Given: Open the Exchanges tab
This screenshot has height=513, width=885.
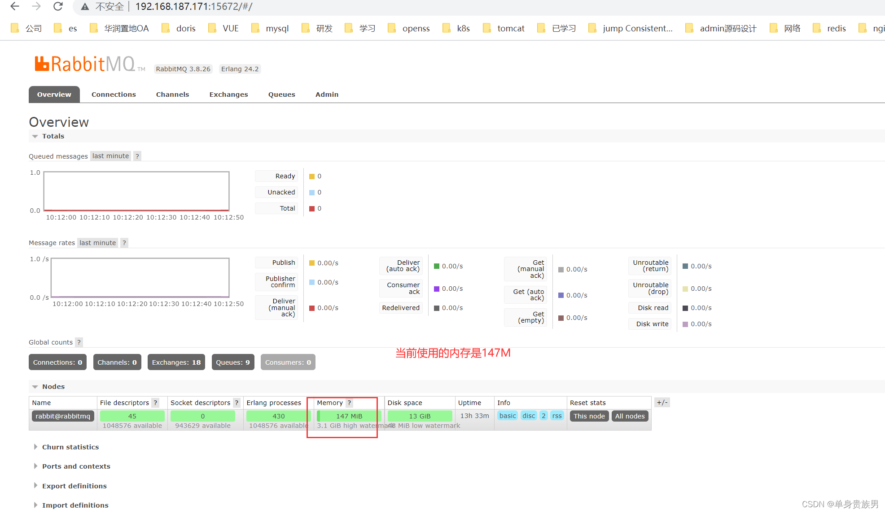Looking at the screenshot, I should (228, 95).
